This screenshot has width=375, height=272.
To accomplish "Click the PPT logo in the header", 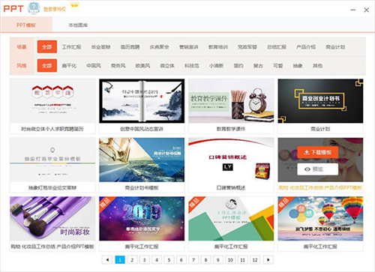I will (13, 9).
